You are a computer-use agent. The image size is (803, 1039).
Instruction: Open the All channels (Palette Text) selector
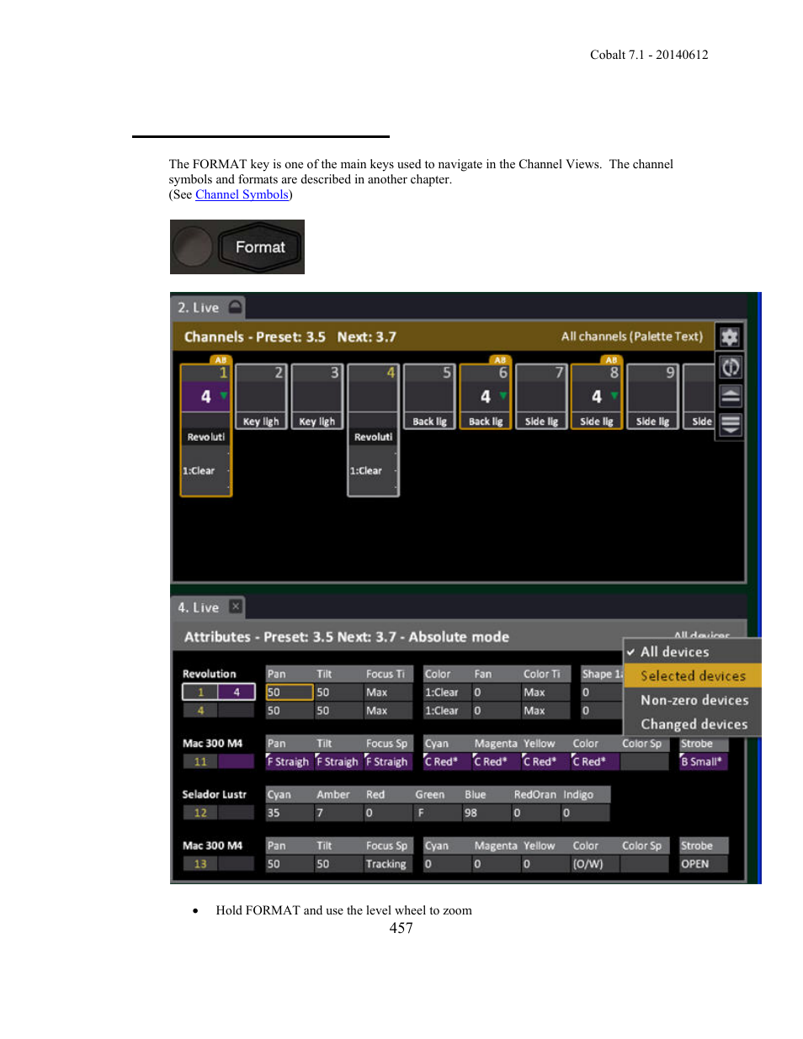631,337
